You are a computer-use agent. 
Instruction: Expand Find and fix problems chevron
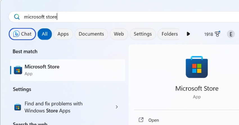[117, 107]
